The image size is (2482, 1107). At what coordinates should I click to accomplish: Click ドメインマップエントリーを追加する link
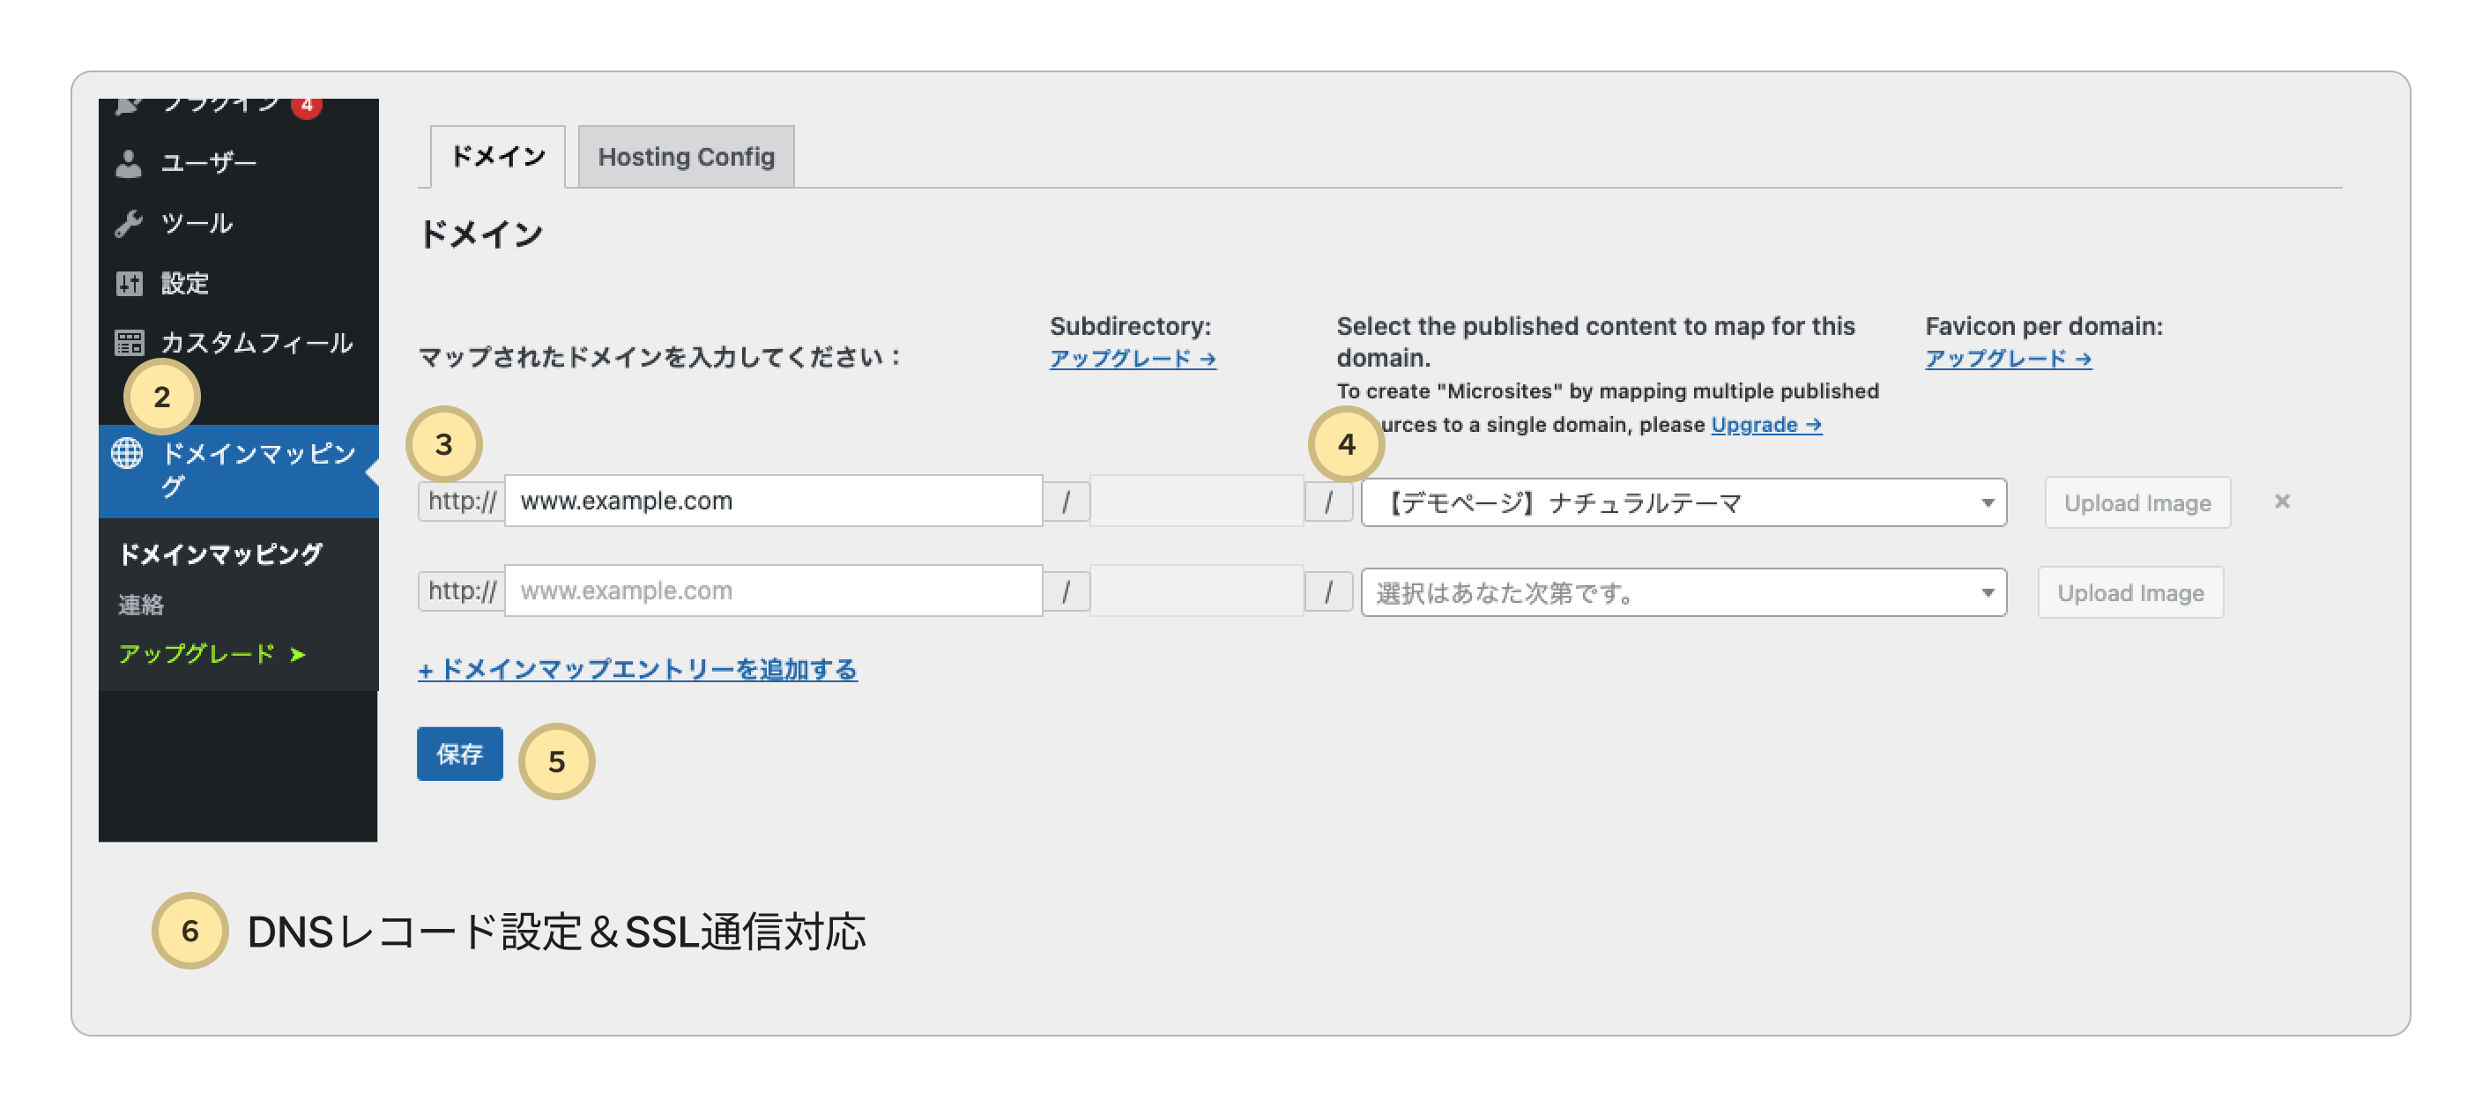(x=637, y=669)
